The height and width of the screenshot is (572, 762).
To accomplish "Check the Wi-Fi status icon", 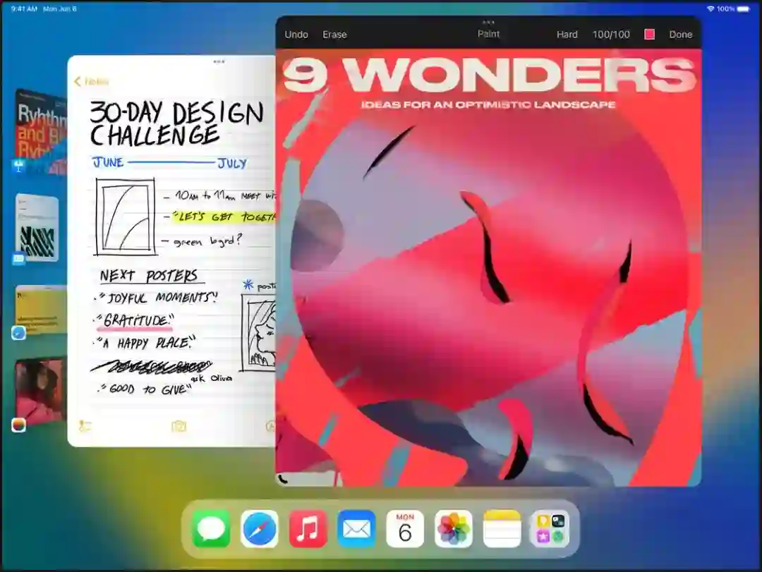I will tap(710, 8).
